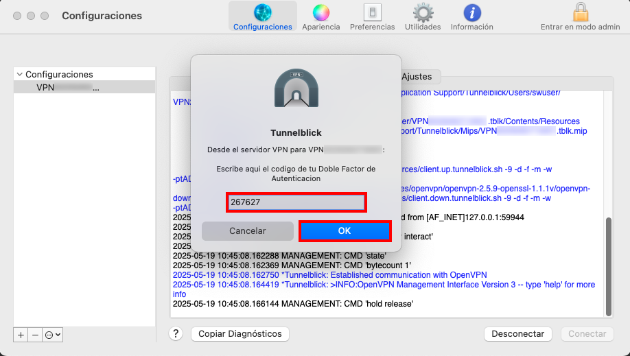
Task: Switch to the Ajustes tab
Action: click(417, 76)
